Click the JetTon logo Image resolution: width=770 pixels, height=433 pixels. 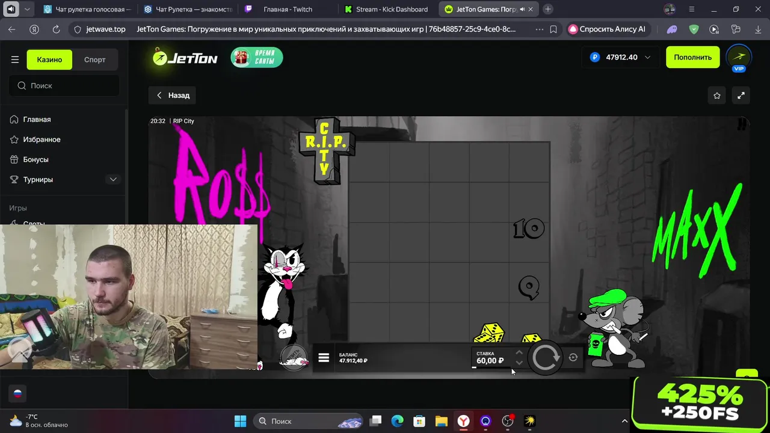pyautogui.click(x=185, y=58)
